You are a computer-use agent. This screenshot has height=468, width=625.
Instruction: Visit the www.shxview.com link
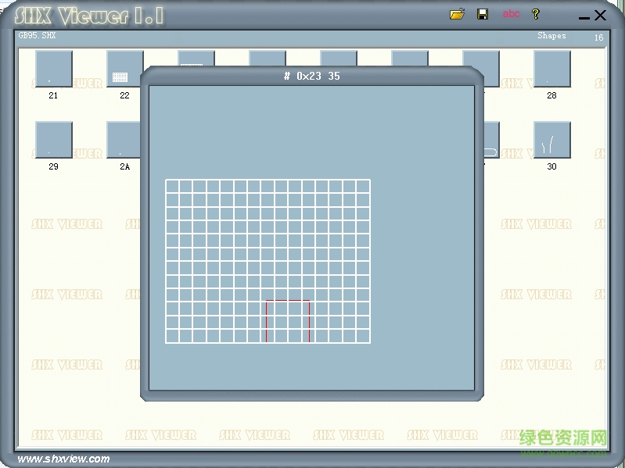(x=63, y=459)
